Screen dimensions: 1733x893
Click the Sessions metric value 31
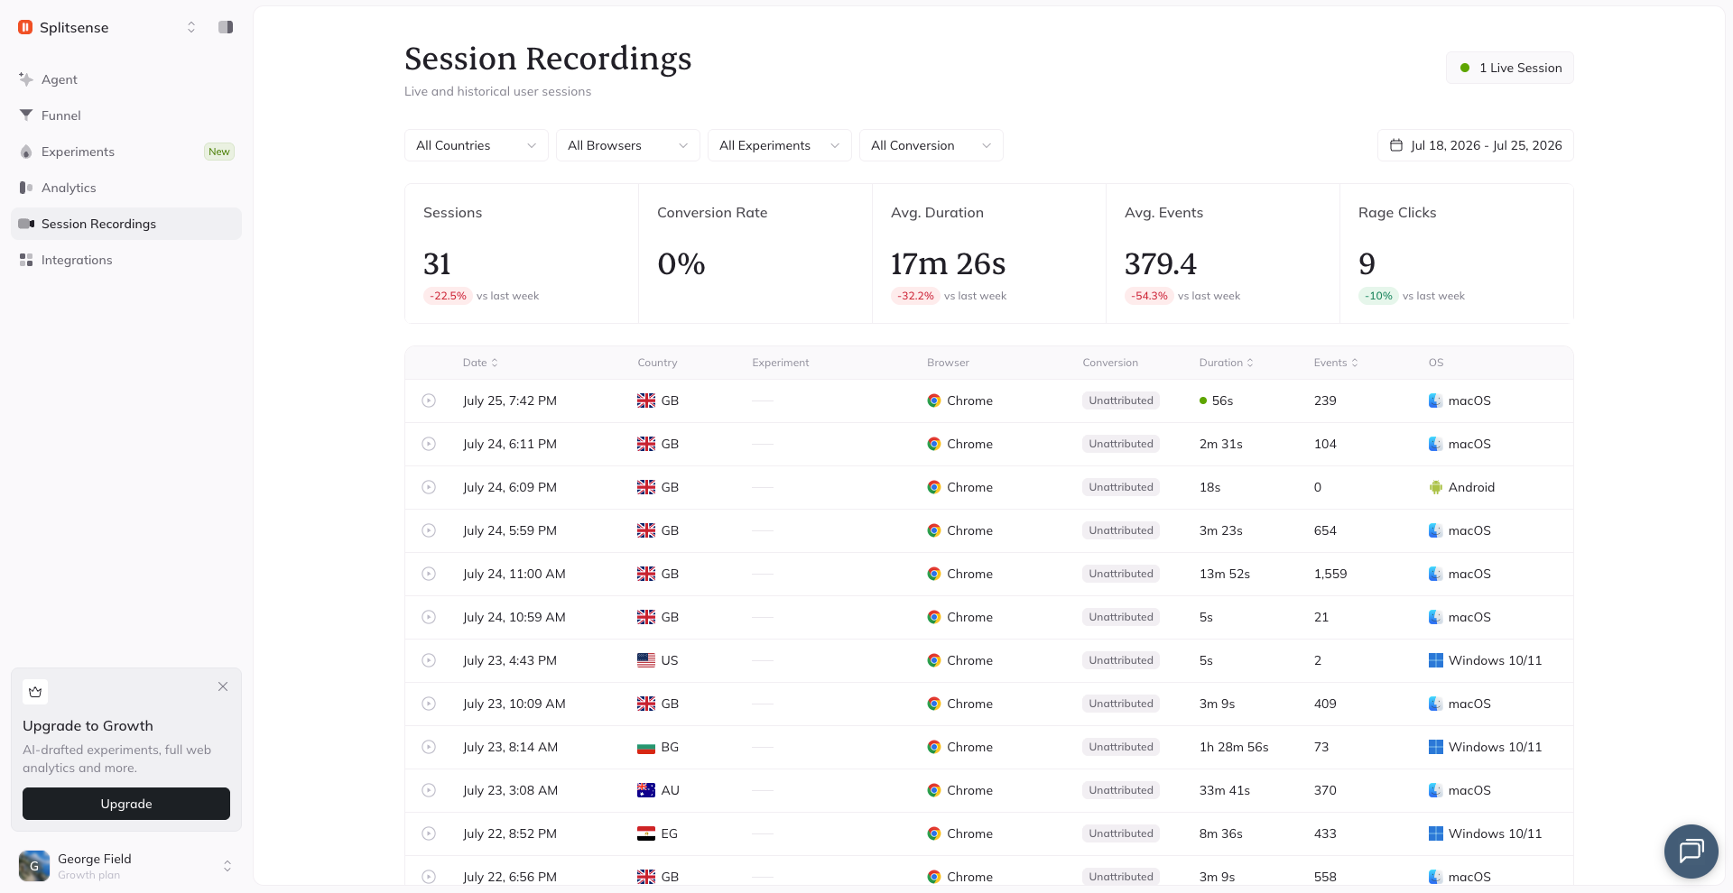coord(437,263)
